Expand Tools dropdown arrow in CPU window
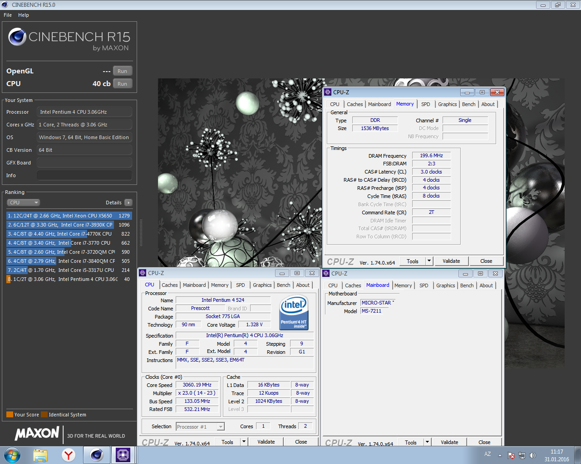The width and height of the screenshot is (581, 464). tap(244, 442)
